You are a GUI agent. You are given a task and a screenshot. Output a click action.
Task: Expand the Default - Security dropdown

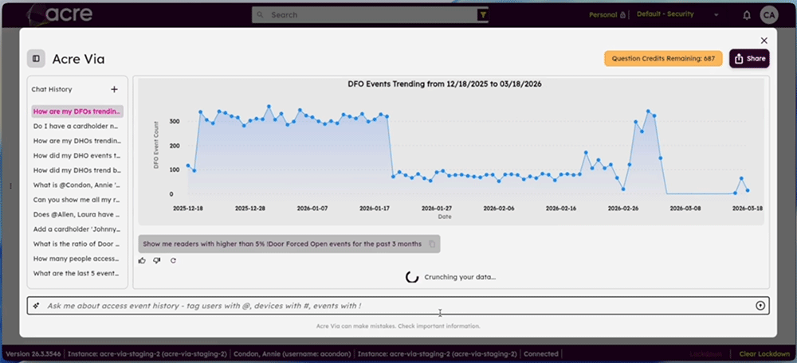click(x=677, y=14)
